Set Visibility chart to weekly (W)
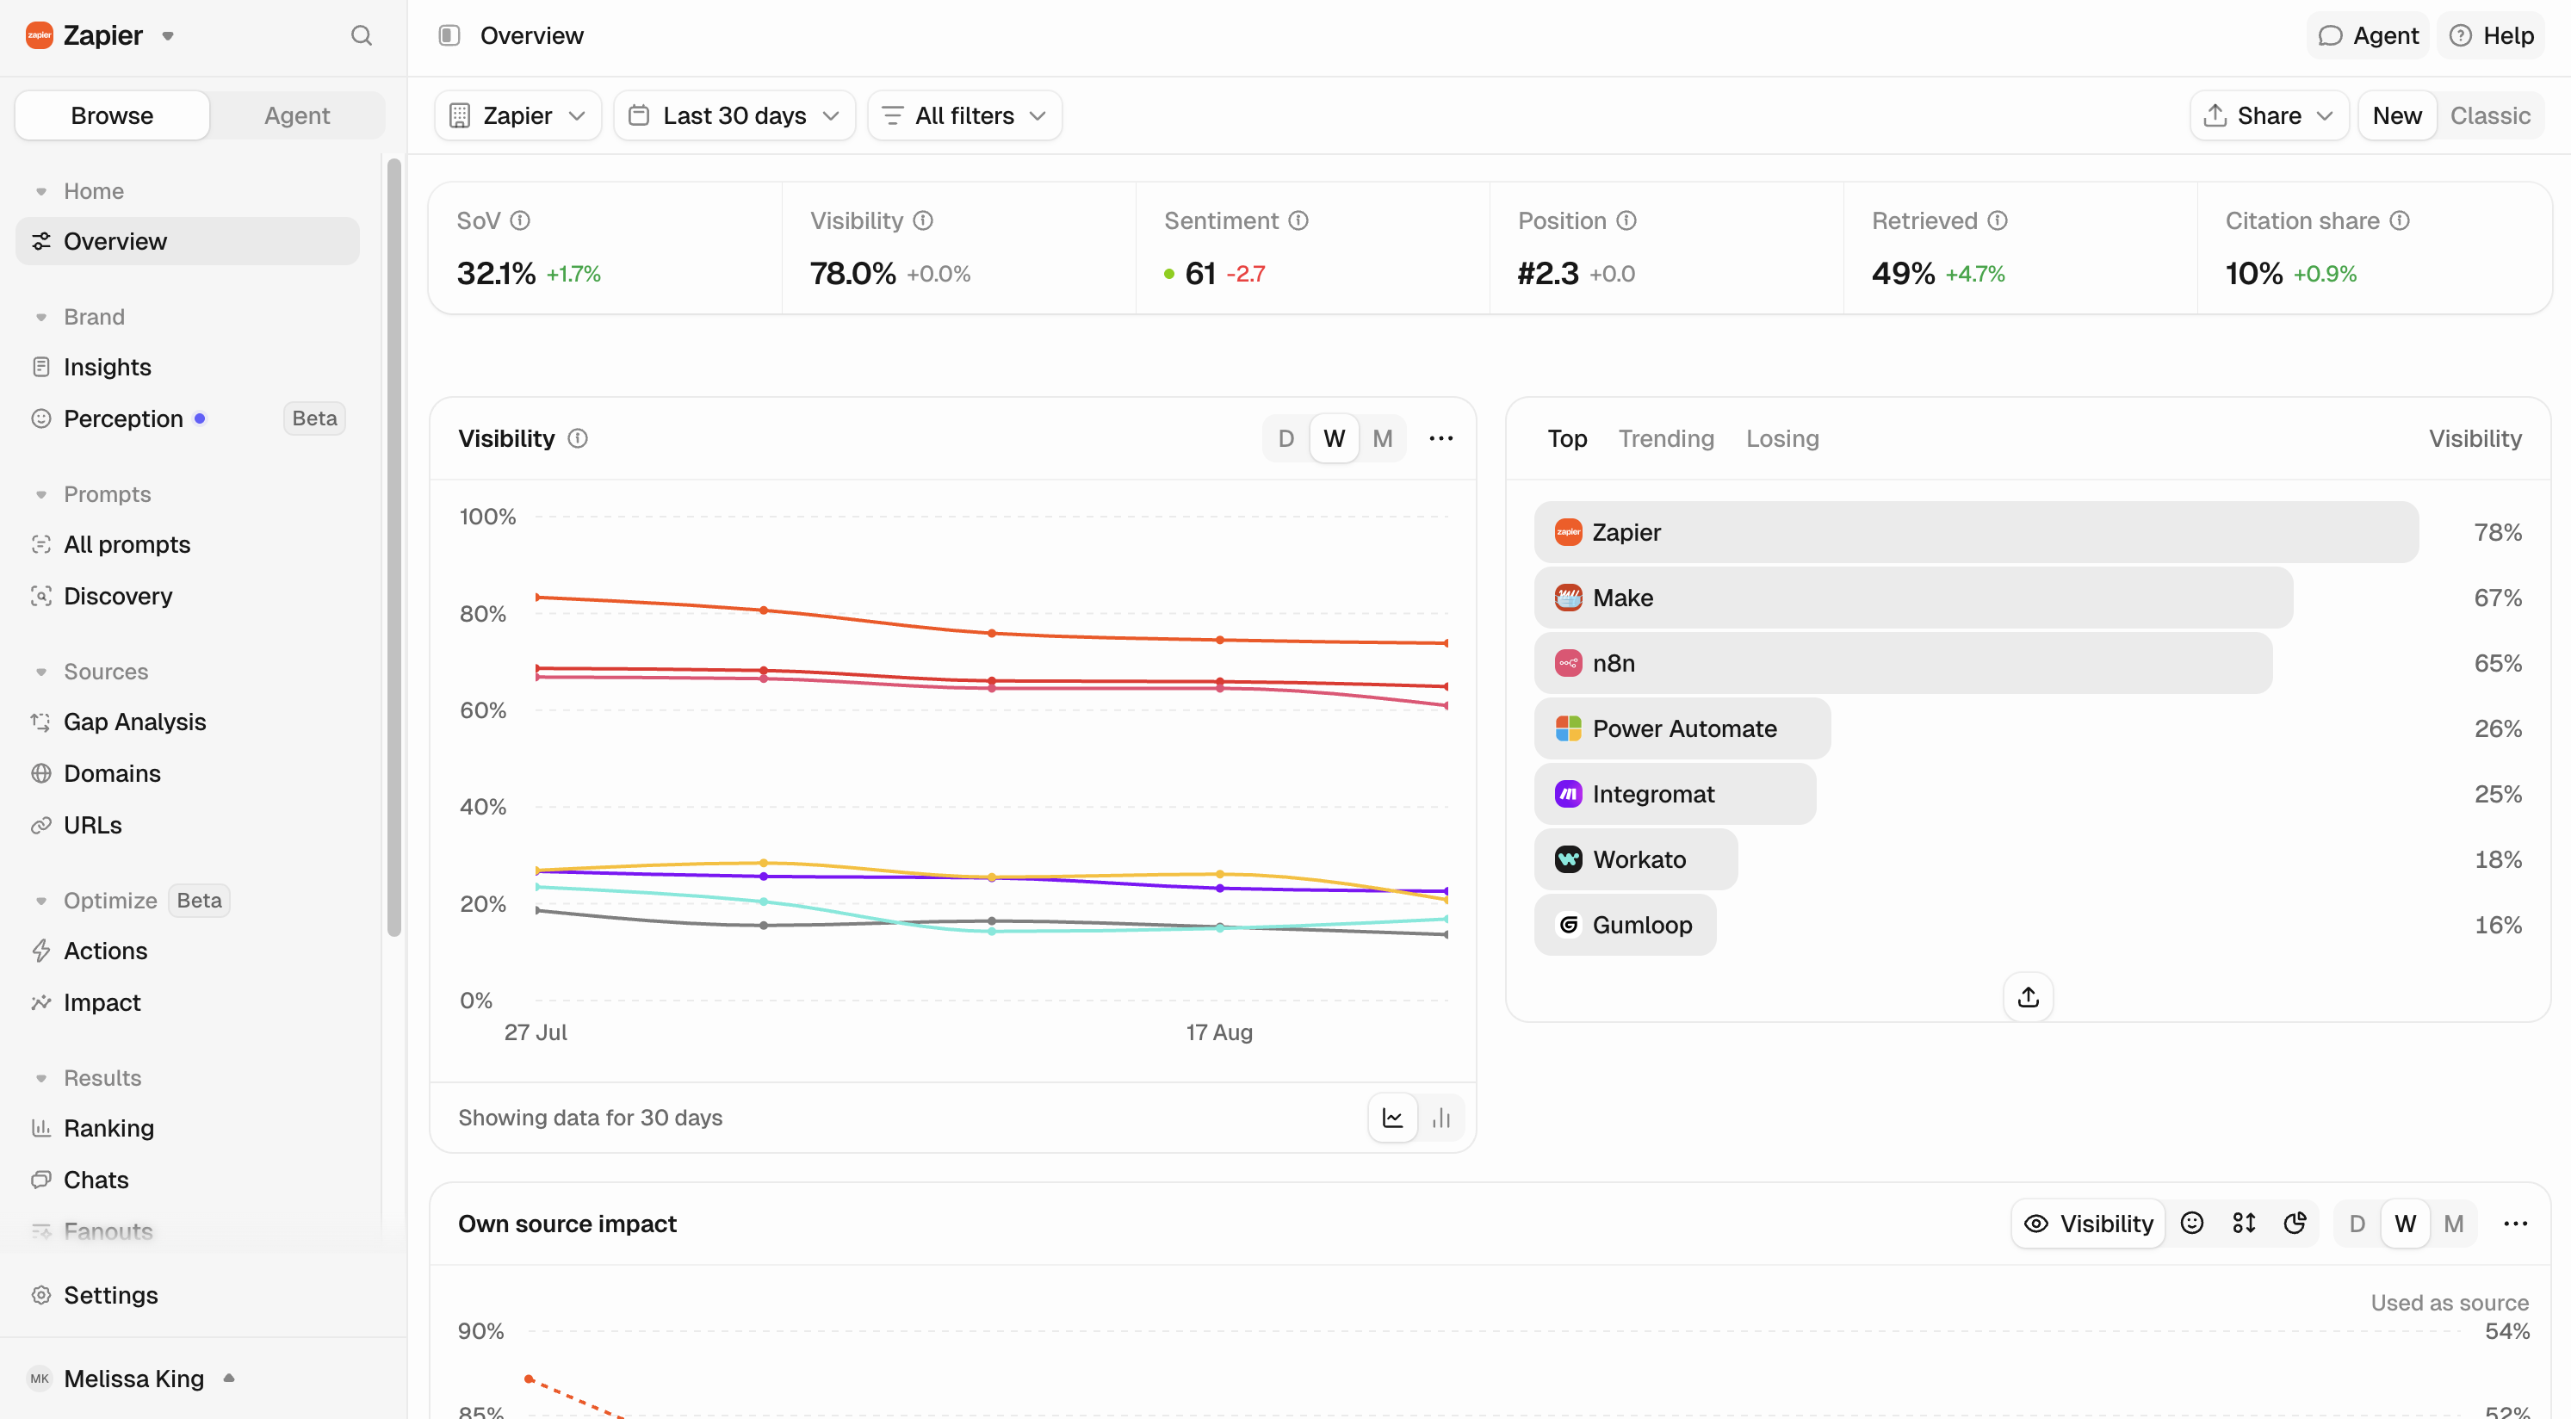 point(1335,438)
